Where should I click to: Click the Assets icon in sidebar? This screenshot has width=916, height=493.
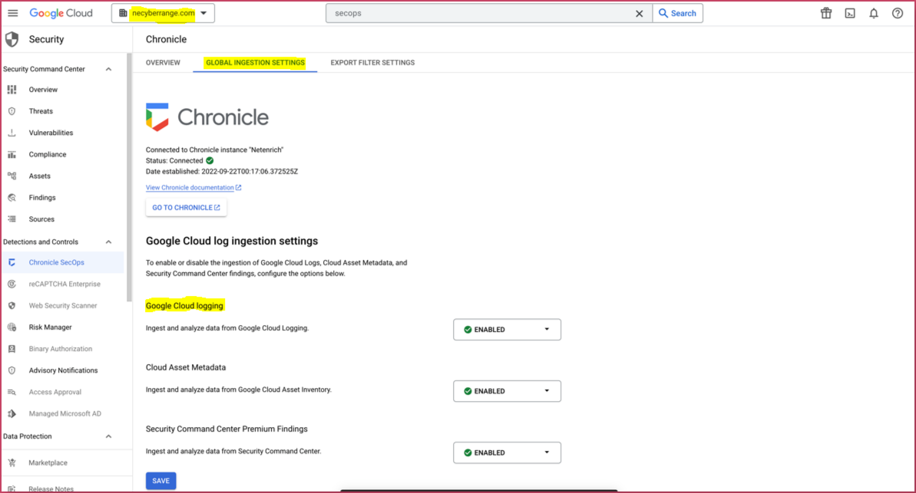(12, 176)
